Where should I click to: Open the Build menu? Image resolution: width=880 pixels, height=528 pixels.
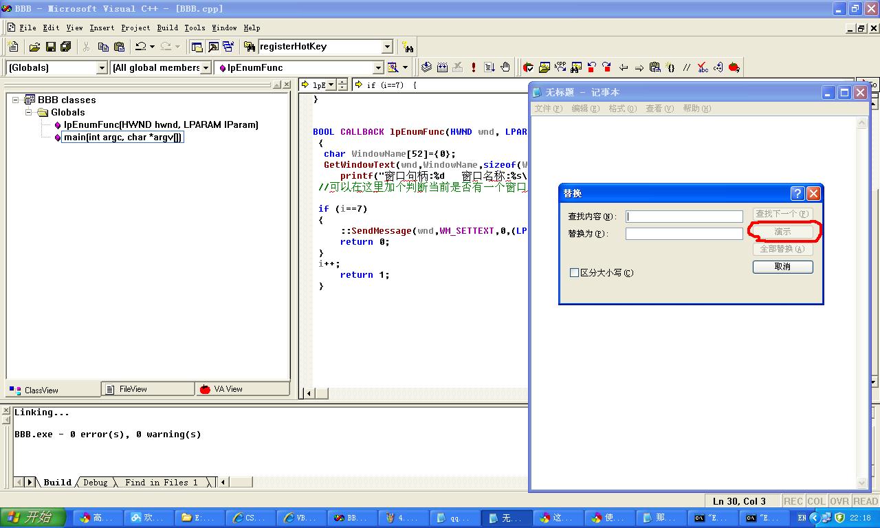[168, 27]
